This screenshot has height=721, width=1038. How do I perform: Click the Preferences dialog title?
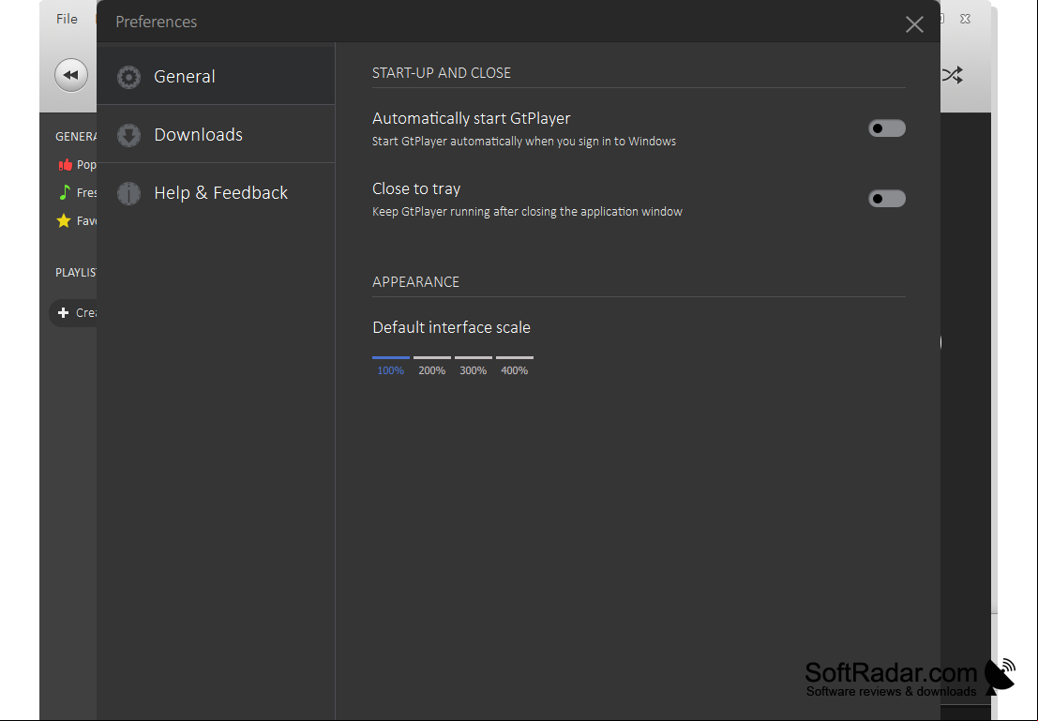coord(157,22)
